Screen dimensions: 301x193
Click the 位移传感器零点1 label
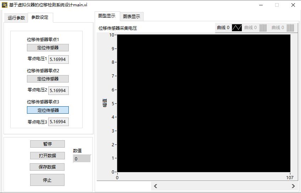point(43,39)
